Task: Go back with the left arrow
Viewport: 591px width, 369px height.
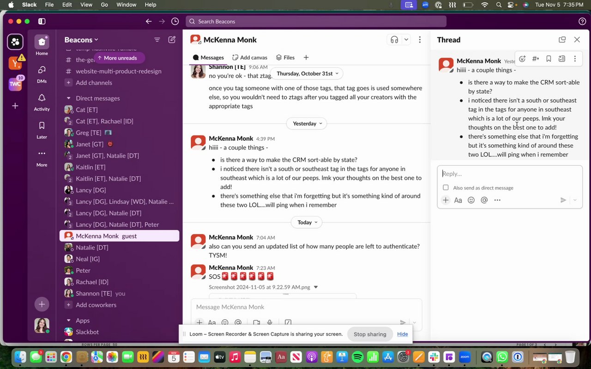Action: 149,21
